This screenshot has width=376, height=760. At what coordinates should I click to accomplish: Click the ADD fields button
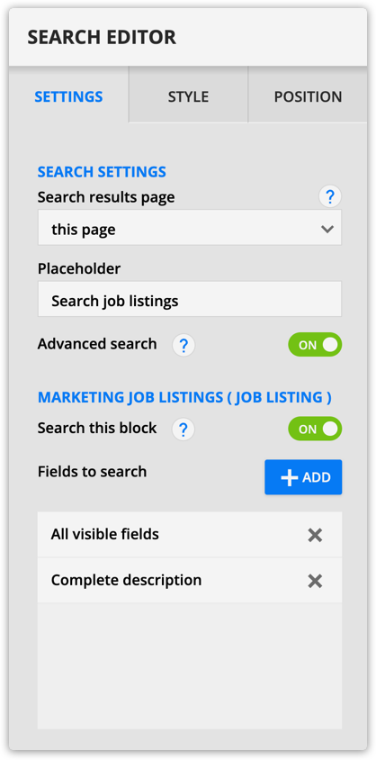coord(303,477)
